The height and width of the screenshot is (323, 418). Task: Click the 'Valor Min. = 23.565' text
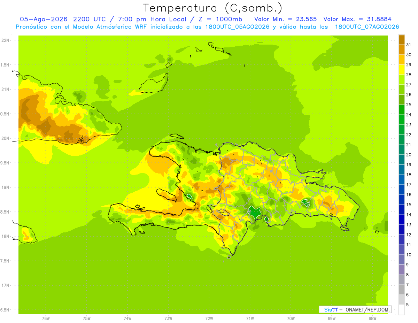[x=286, y=19]
